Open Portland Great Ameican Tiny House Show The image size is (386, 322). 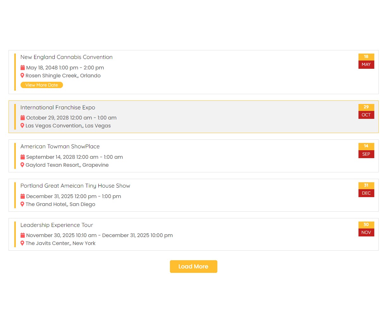75,186
